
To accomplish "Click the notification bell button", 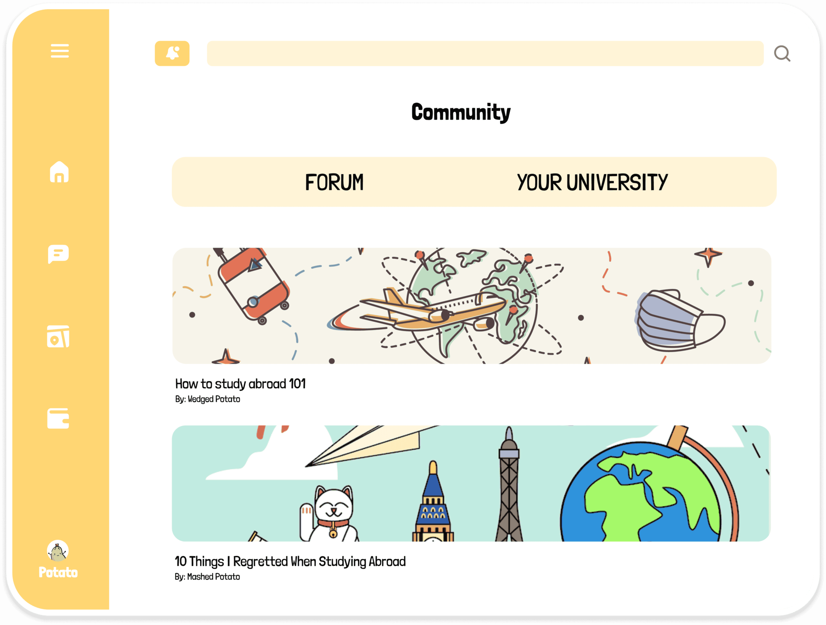I will [172, 53].
